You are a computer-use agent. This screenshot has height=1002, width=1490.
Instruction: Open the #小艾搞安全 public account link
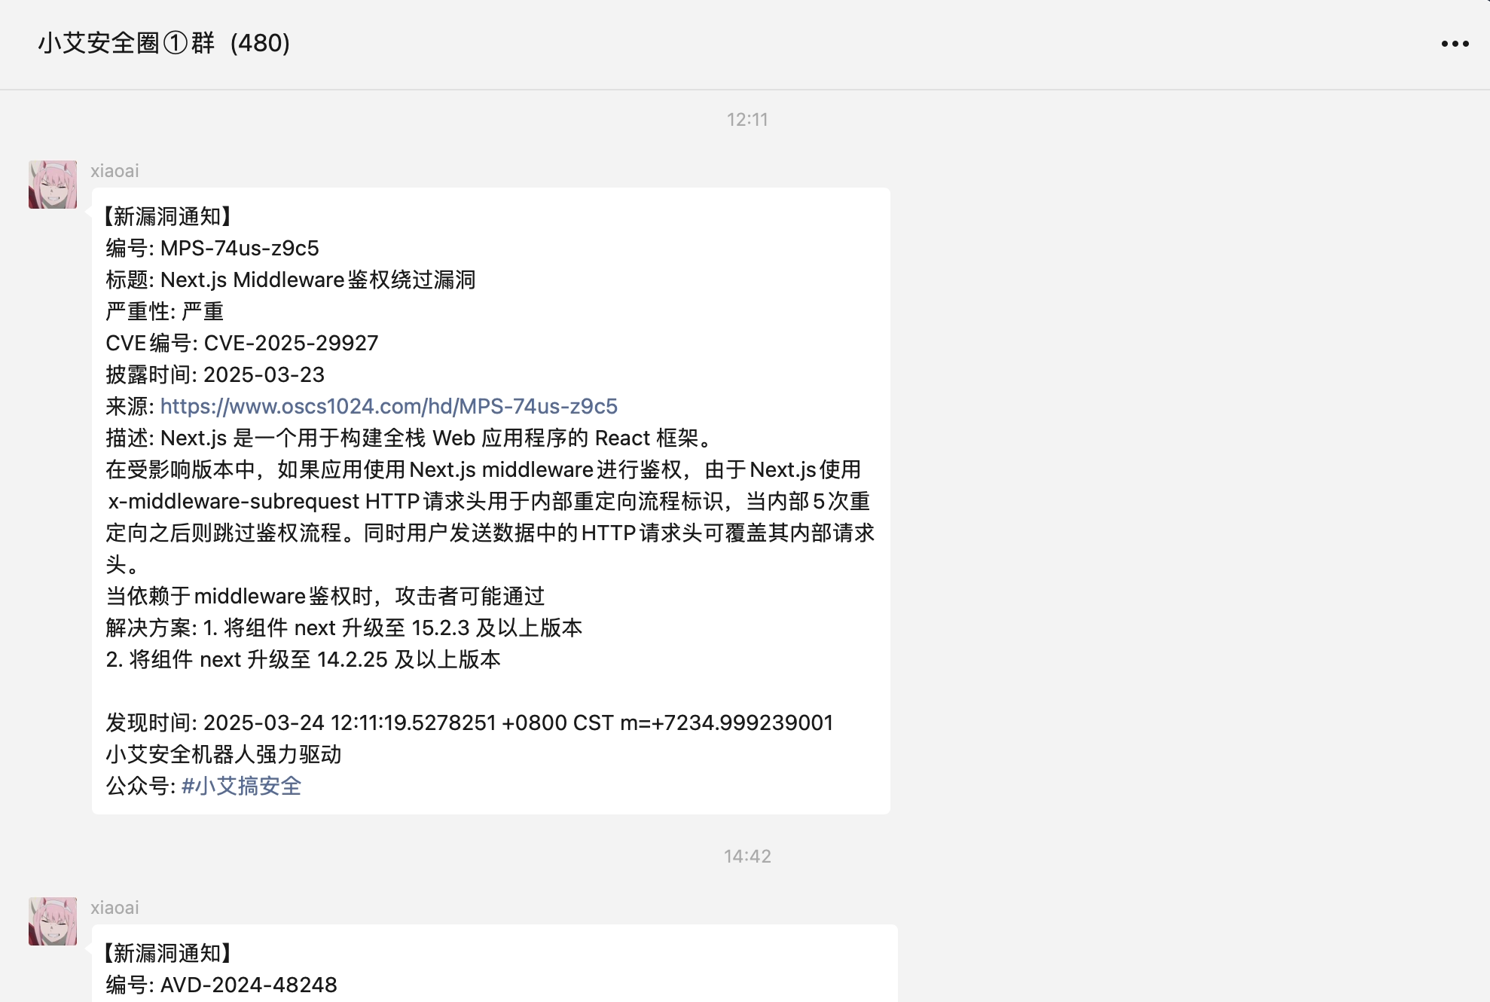(241, 786)
